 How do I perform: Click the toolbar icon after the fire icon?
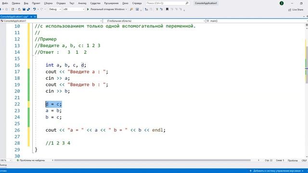[x=137, y=9]
